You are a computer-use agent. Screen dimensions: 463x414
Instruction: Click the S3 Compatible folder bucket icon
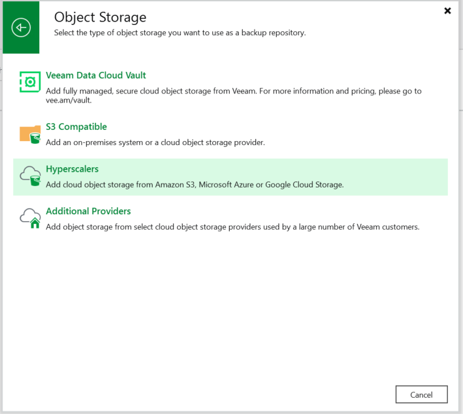point(30,135)
